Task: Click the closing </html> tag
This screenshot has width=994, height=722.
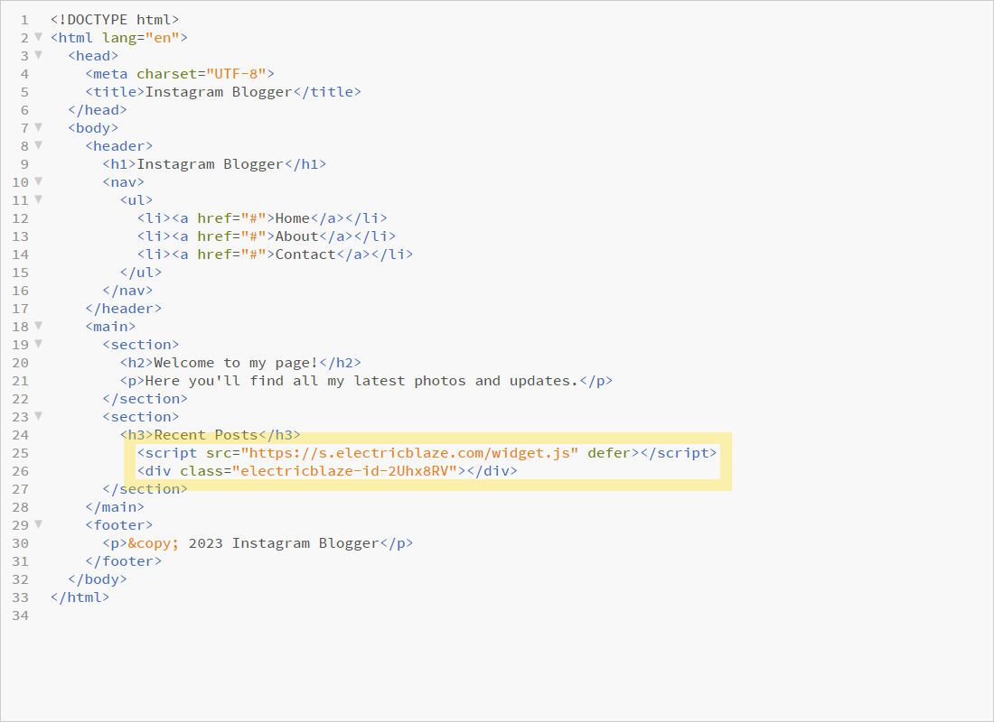Action: pyautogui.click(x=80, y=597)
